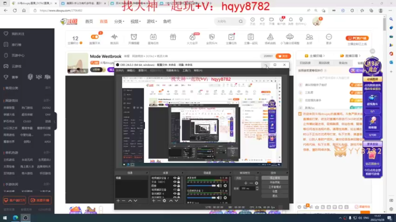
Task: Open 工具(T) menu in OBS
Action: point(187,71)
